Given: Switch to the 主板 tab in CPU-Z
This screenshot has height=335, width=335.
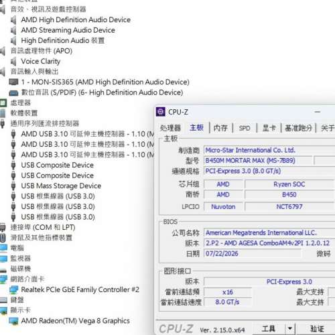Looking at the screenshot, I should tap(197, 128).
